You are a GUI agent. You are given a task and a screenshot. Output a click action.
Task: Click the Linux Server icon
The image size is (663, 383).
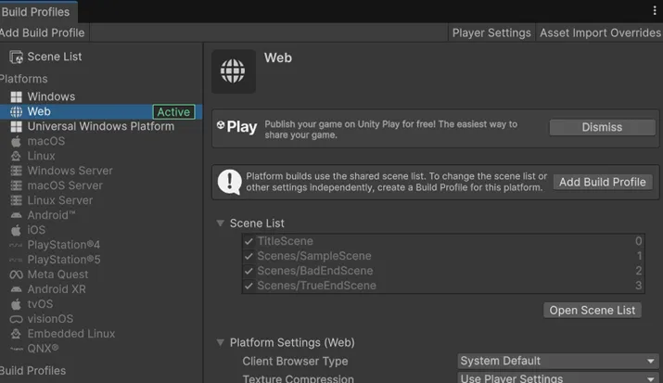(x=16, y=200)
